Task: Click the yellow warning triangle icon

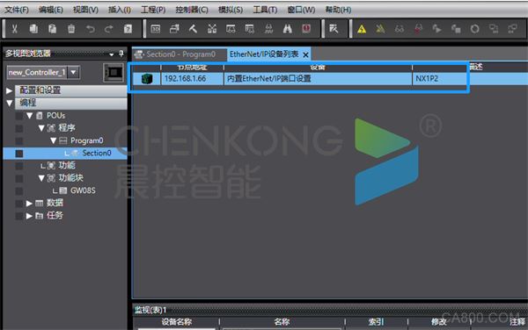Action: coord(362,29)
